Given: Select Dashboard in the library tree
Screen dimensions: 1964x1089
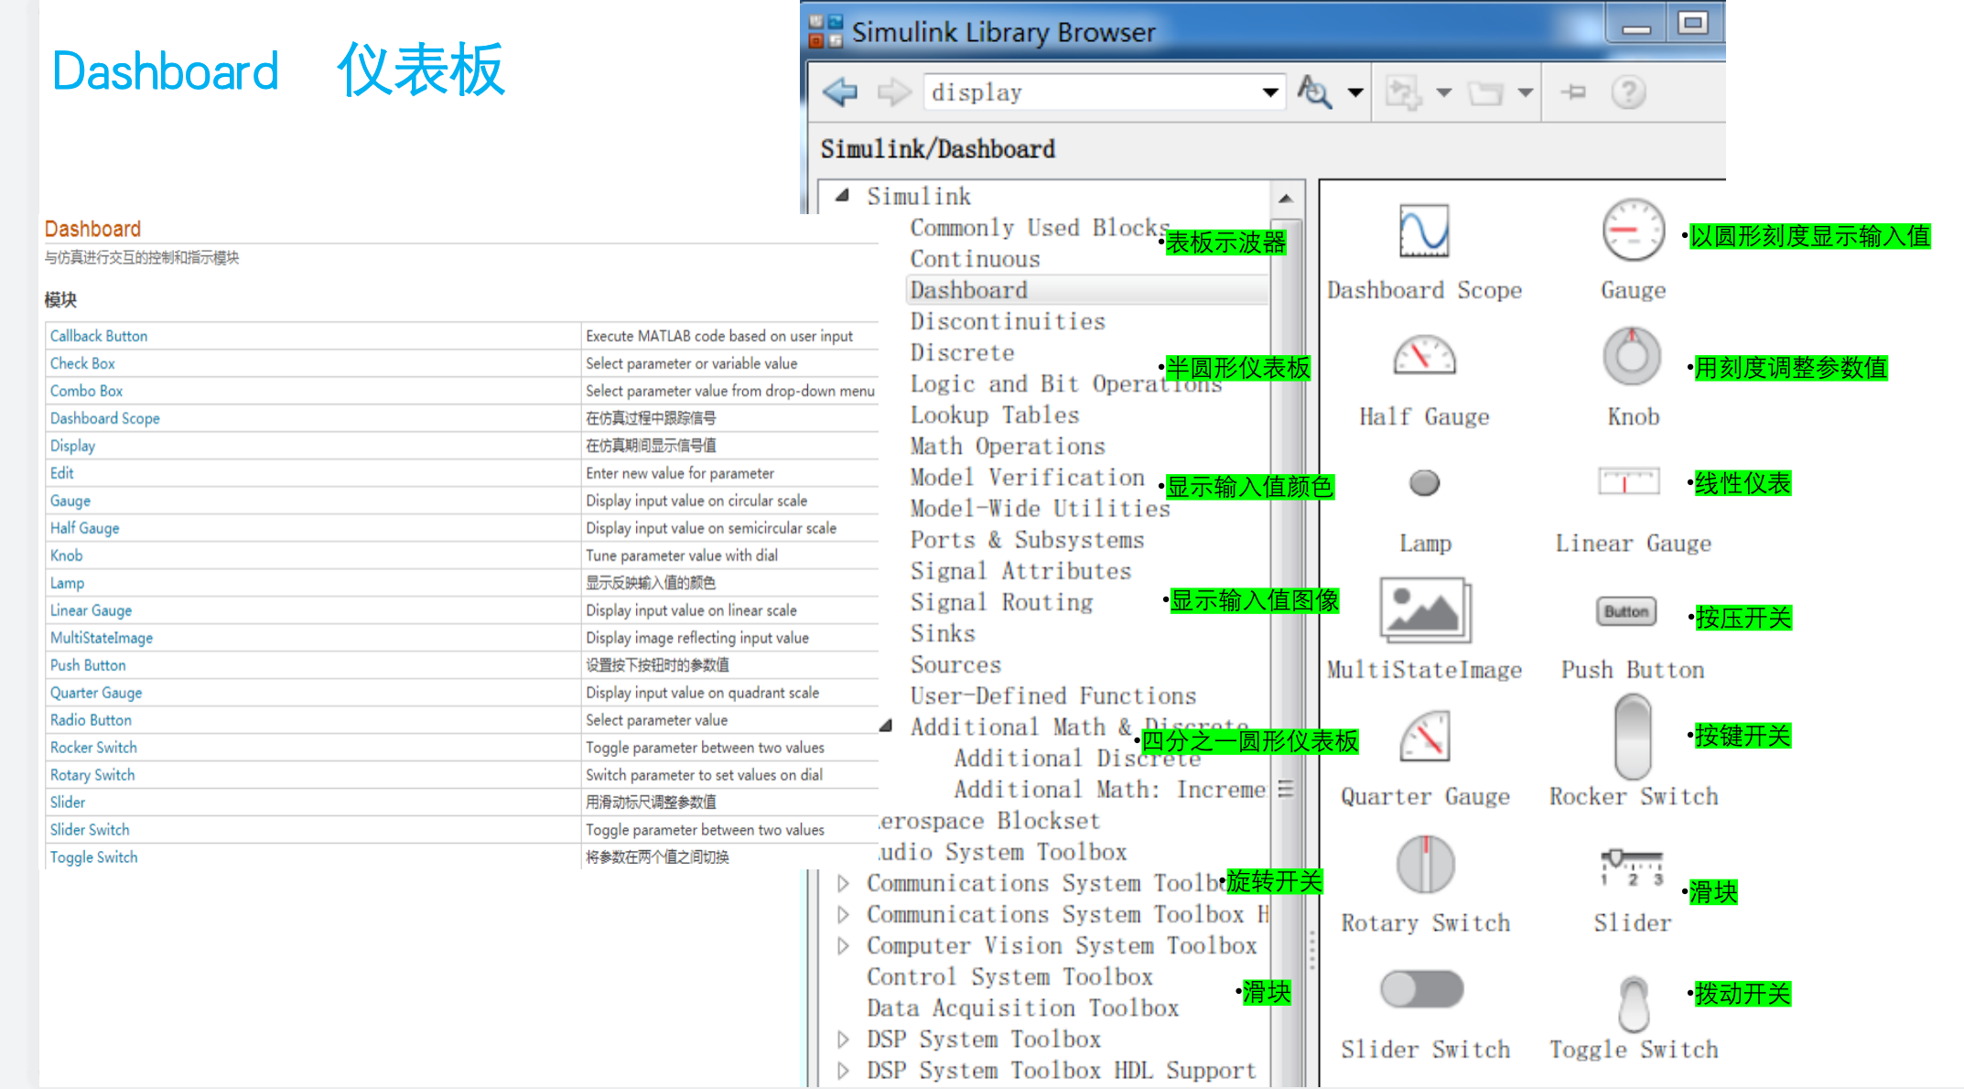Looking at the screenshot, I should [x=968, y=290].
